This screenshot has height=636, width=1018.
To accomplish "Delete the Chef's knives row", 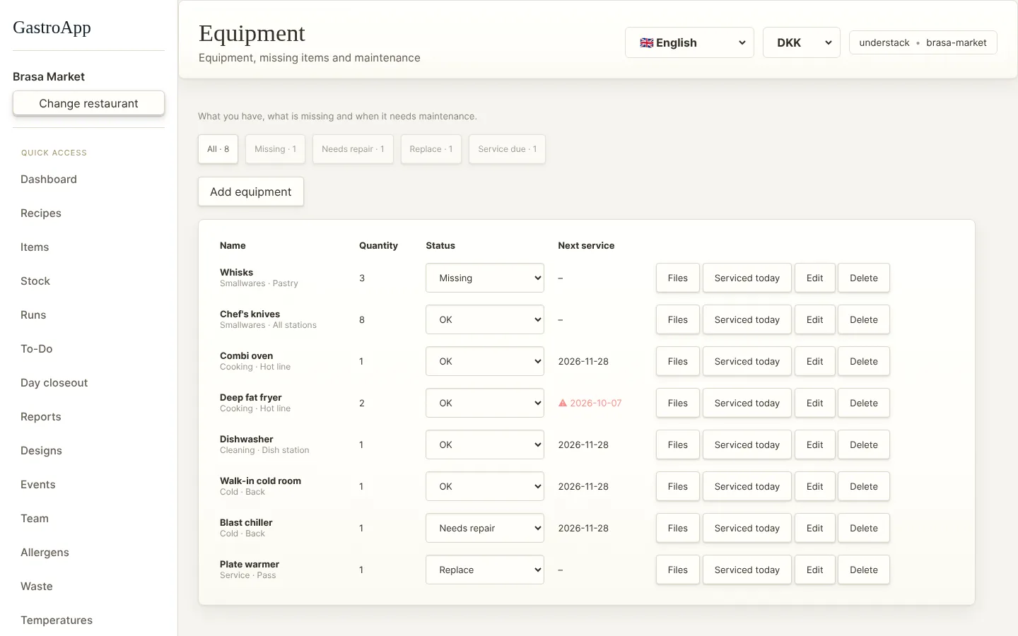I will [x=864, y=319].
